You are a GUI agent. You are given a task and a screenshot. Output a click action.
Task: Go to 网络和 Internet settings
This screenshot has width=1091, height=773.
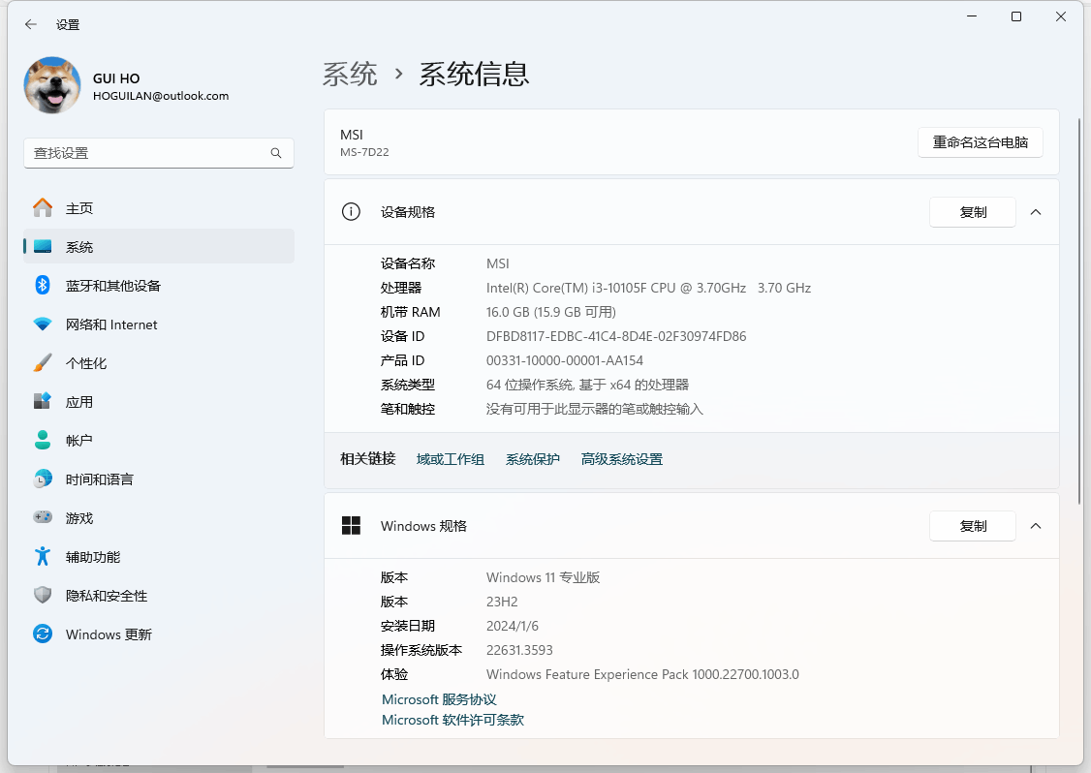(159, 325)
